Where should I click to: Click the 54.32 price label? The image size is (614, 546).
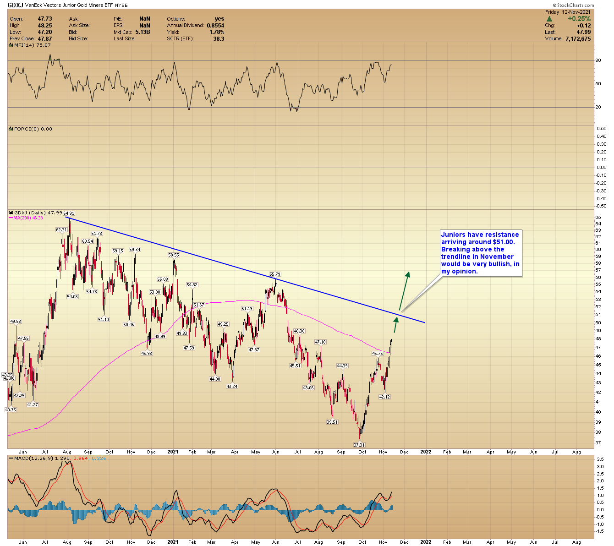point(192,284)
